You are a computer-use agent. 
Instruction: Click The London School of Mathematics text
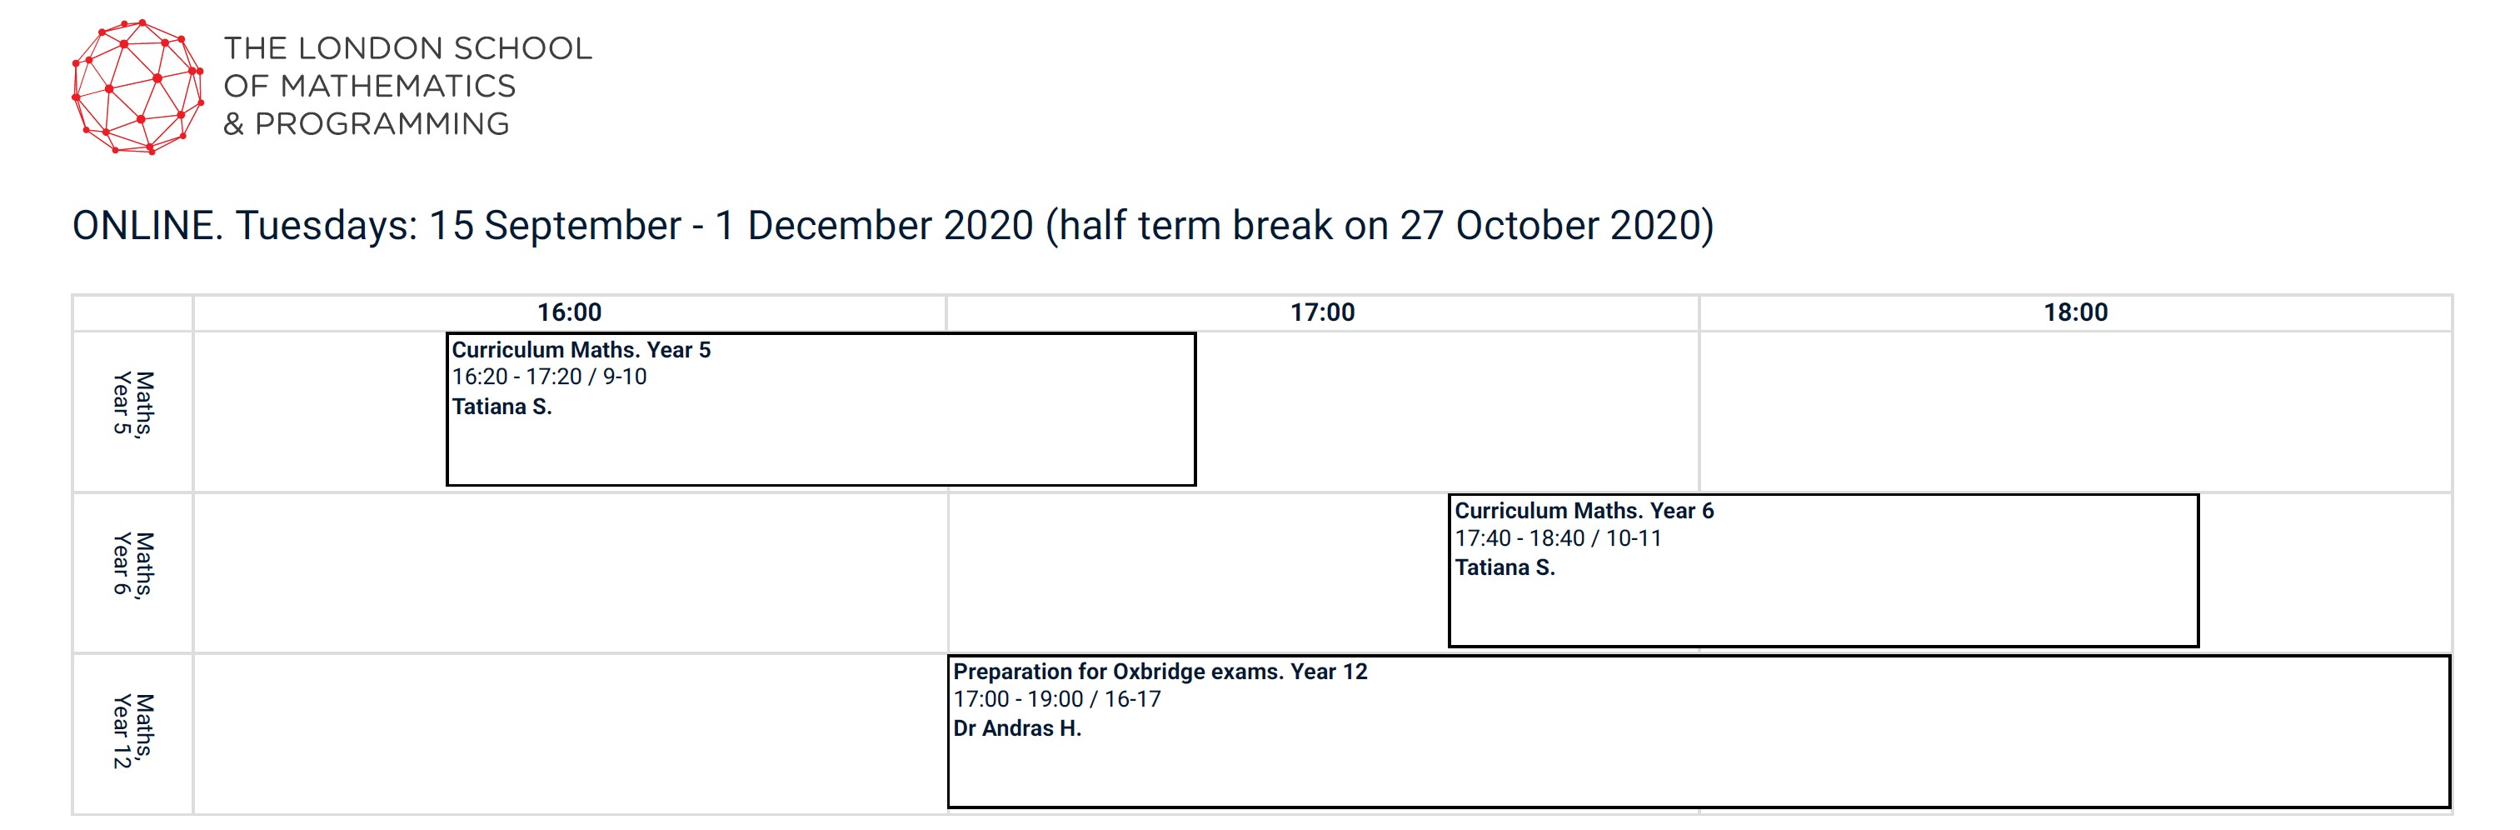tap(407, 86)
